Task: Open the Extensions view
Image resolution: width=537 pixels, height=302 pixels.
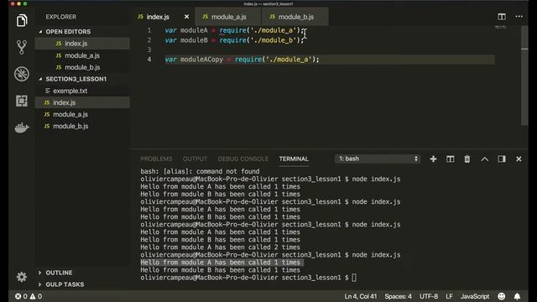Action: (22, 101)
